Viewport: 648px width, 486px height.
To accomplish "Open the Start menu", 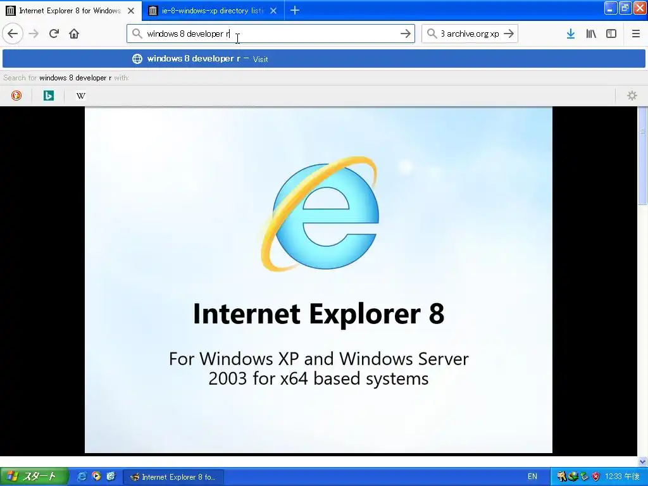I will [34, 477].
